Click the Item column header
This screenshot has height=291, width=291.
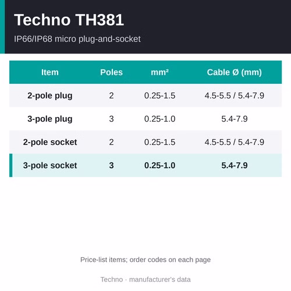tap(50, 72)
